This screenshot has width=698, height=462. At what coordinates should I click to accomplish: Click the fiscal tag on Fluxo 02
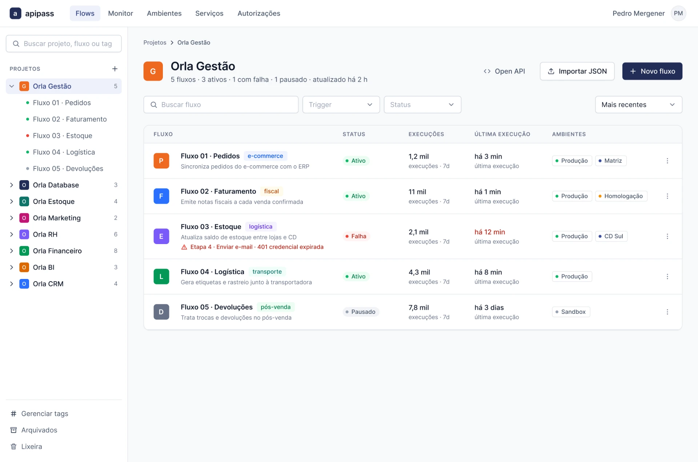pyautogui.click(x=272, y=191)
